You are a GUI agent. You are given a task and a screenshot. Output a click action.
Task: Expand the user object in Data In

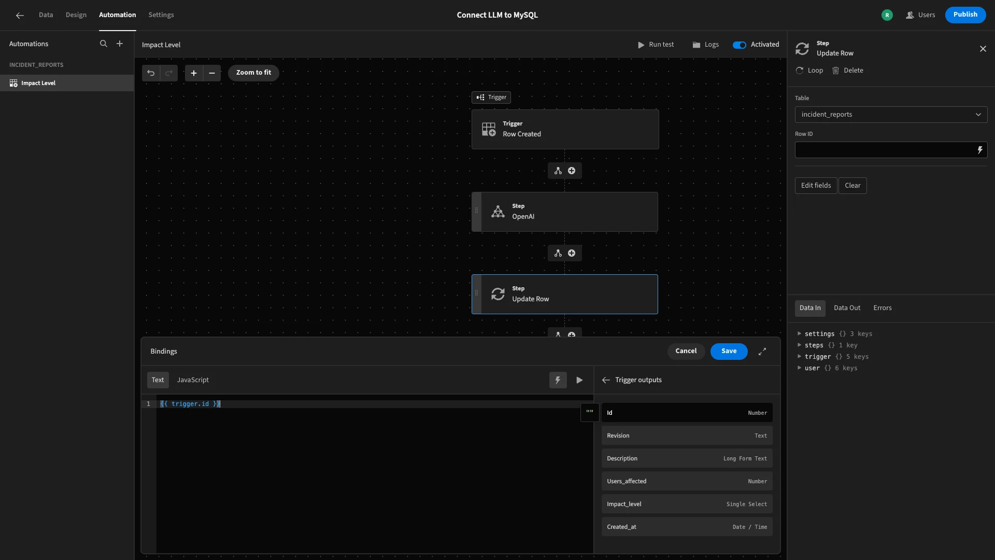tap(799, 368)
